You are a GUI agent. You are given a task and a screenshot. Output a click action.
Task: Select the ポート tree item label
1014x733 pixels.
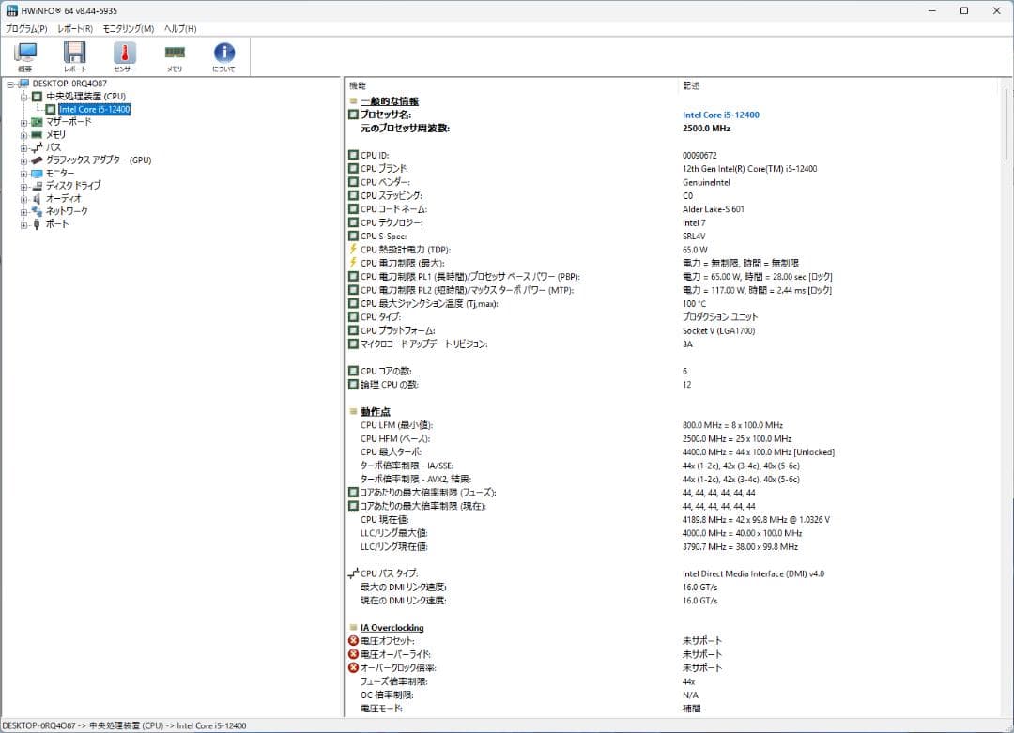pos(57,224)
